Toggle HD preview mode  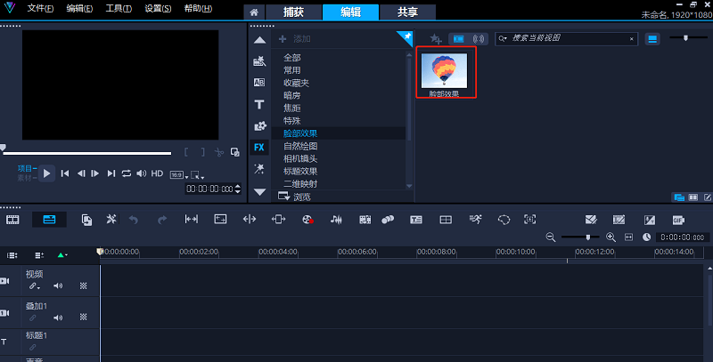click(157, 173)
